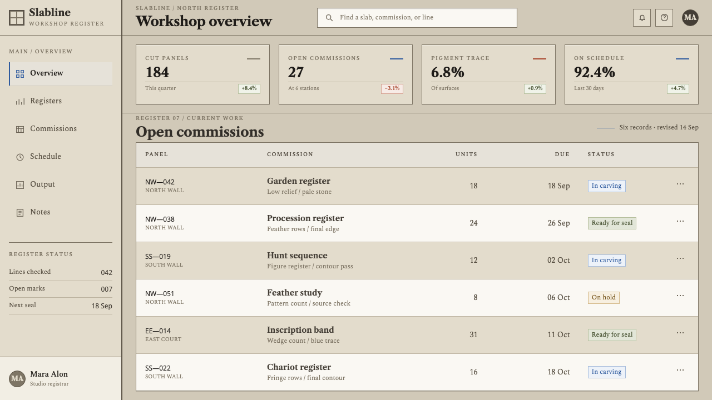
Task: Open the help question mark icon
Action: [664, 18]
